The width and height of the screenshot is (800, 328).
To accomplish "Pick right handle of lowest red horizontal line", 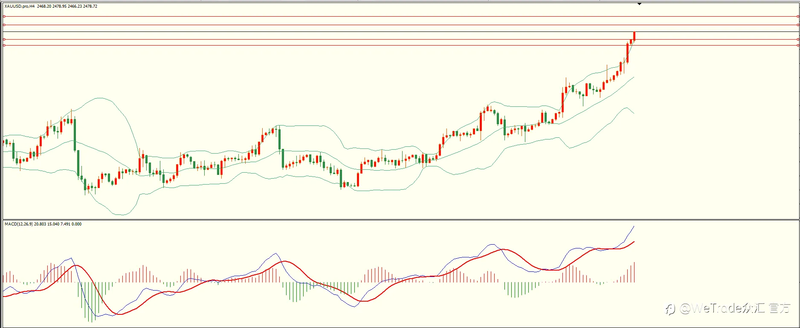I will point(798,45).
